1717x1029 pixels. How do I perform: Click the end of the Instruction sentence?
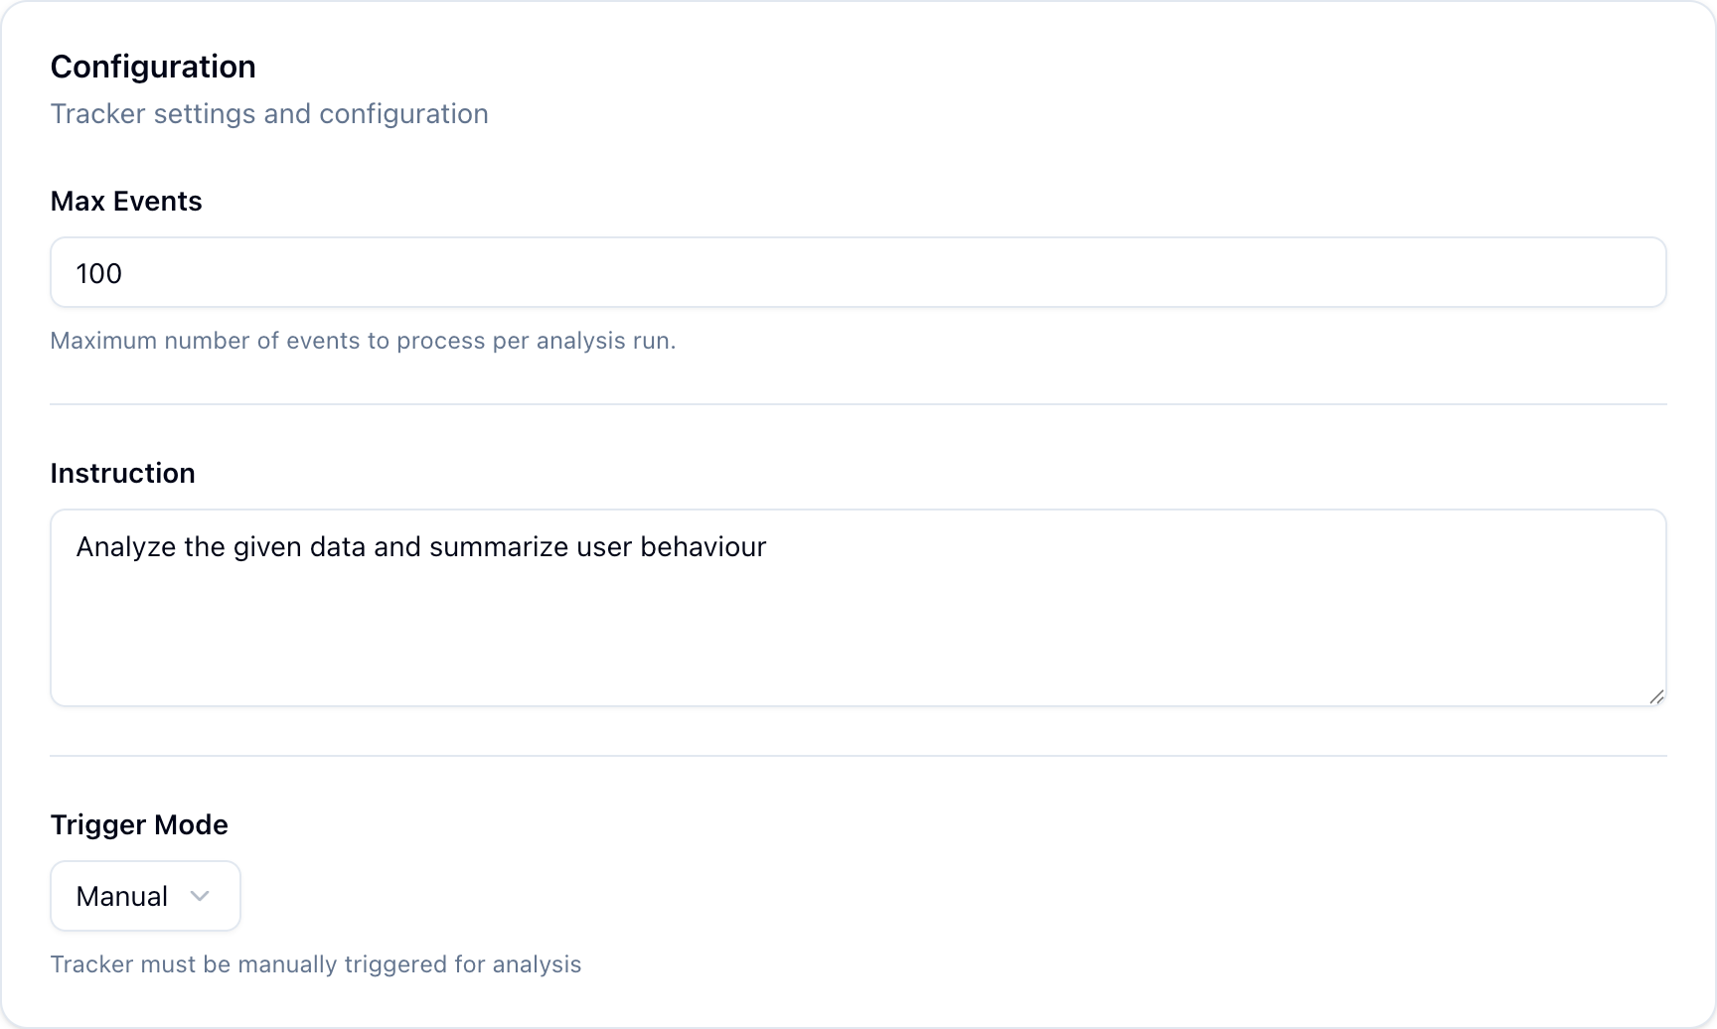(765, 546)
